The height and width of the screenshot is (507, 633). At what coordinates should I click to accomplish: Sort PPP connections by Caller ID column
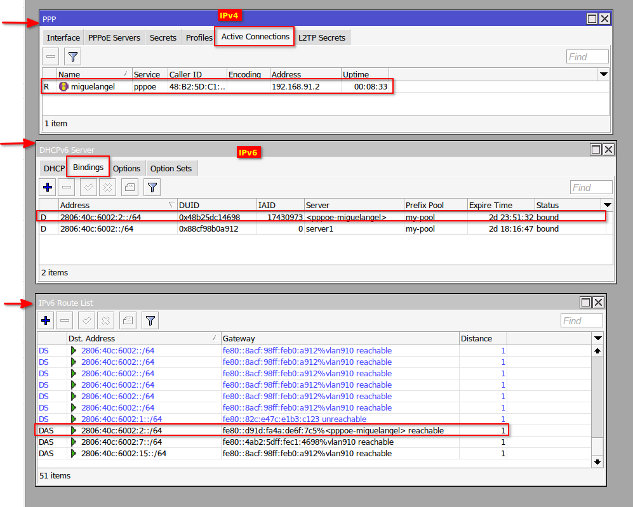(x=197, y=74)
